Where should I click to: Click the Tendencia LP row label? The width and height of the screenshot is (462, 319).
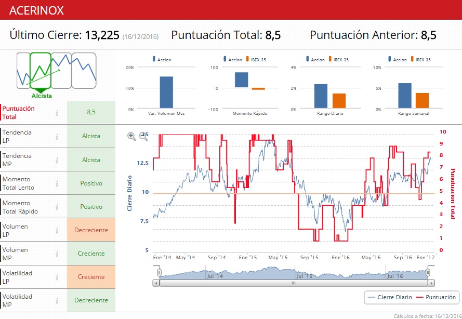click(17, 136)
